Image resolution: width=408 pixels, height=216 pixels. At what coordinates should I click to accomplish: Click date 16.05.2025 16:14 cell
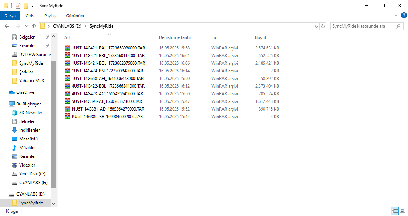click(x=174, y=71)
